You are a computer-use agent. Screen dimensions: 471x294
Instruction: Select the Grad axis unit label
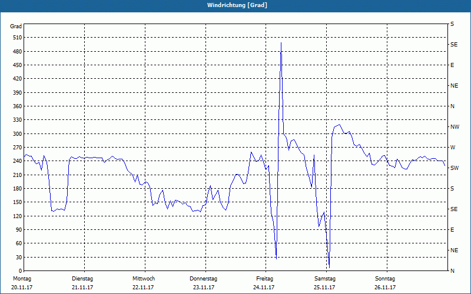(x=16, y=26)
